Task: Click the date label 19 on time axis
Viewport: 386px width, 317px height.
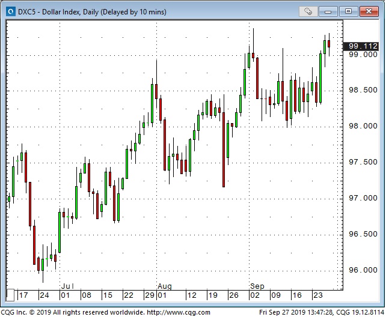Action: pyautogui.click(x=213, y=295)
